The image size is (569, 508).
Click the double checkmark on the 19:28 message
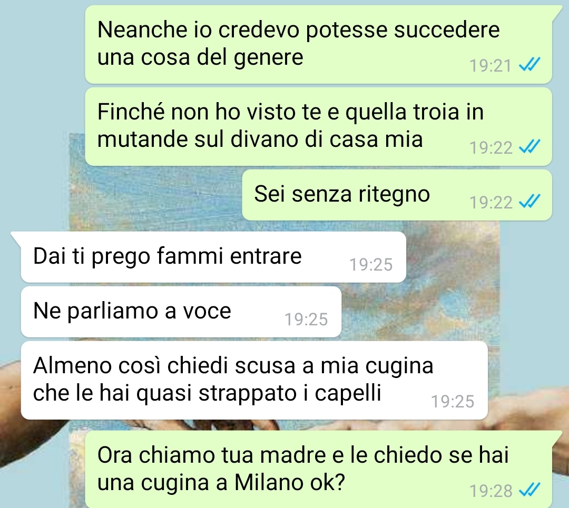(529, 490)
